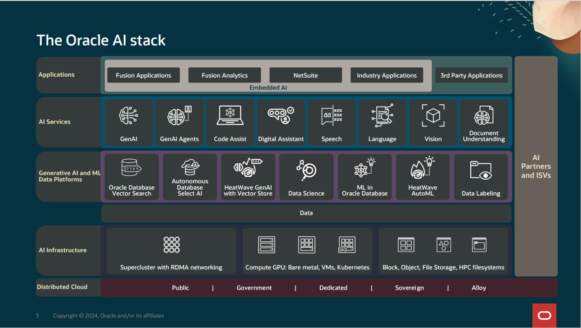The width and height of the screenshot is (581, 328).
Task: Click the Data Science icon
Action: point(306,171)
